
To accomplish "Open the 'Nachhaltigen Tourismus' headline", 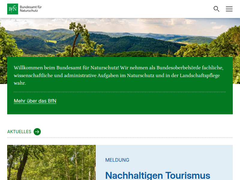I will [158, 175].
